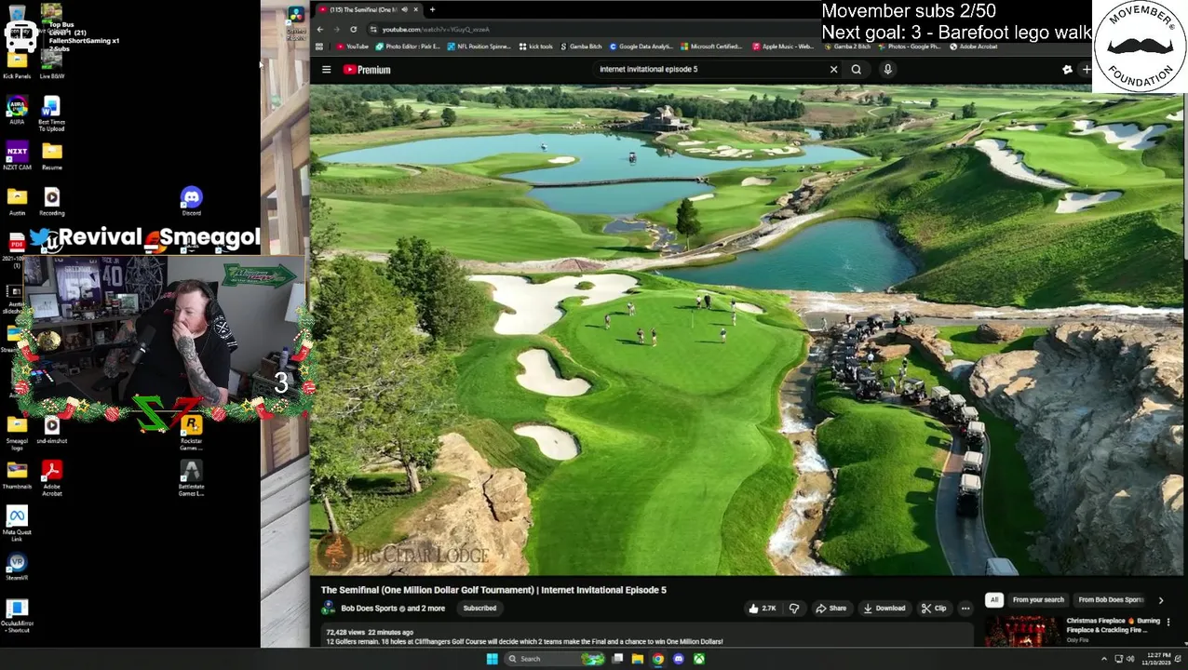Launch SteamVR from desktop
Viewport: 1188px width, 670px height.
(17, 568)
